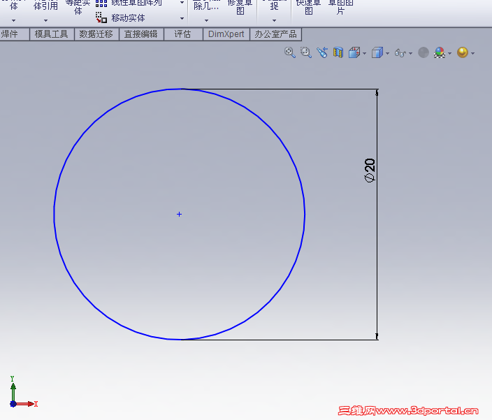
Task: Switch to the 办公室产品 tab
Action: 275,34
